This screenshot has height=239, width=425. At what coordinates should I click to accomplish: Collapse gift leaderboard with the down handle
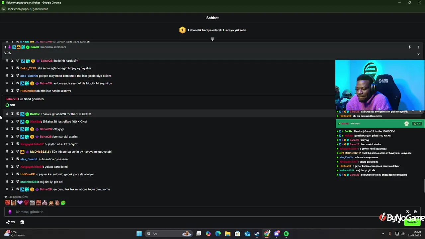coord(212,39)
